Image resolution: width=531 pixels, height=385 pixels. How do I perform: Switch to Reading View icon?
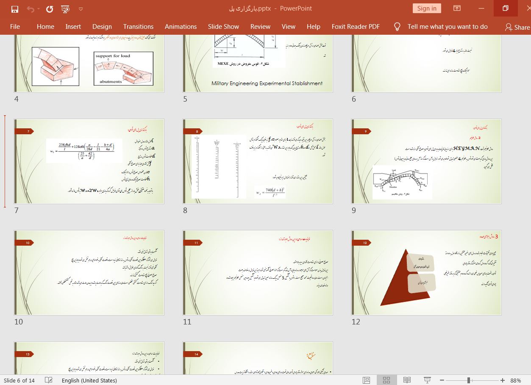pos(407,380)
